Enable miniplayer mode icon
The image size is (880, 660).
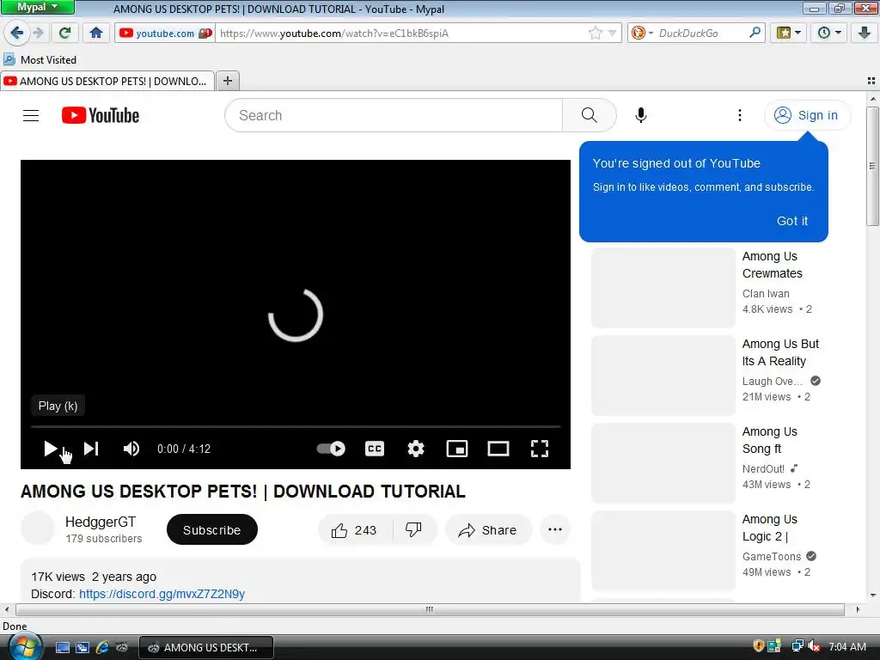coord(457,449)
